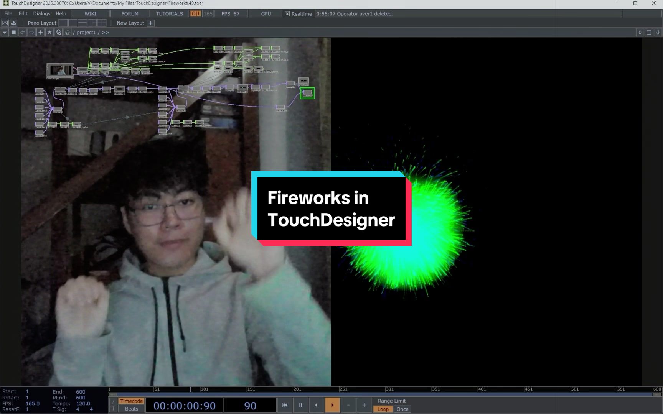663x414 pixels.
Task: Select the three-pane layout icon
Action: coord(92,23)
